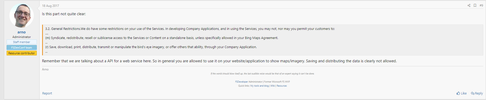The height and width of the screenshot is (100, 486).
Task: Open the post number #9 permalink
Action: (x=481, y=5)
